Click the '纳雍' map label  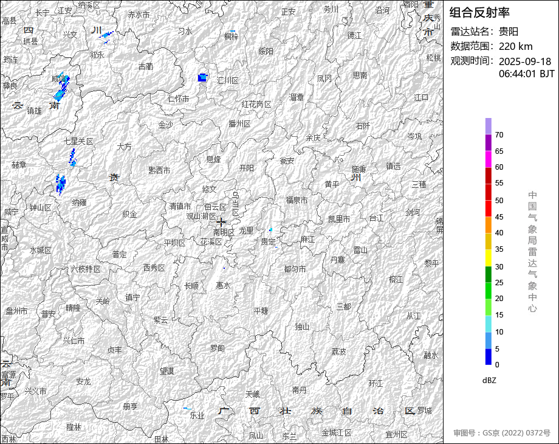click(x=79, y=203)
